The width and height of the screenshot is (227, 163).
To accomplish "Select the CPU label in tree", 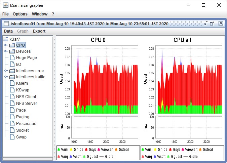I will click(x=21, y=45).
